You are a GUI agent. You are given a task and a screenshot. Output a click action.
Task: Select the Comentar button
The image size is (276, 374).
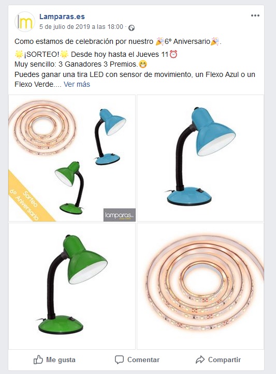coord(137,360)
